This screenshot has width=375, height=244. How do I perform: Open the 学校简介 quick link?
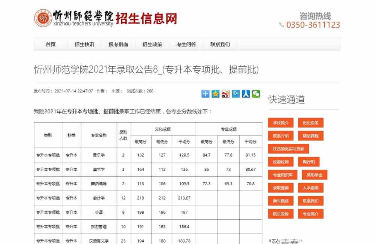(280, 123)
